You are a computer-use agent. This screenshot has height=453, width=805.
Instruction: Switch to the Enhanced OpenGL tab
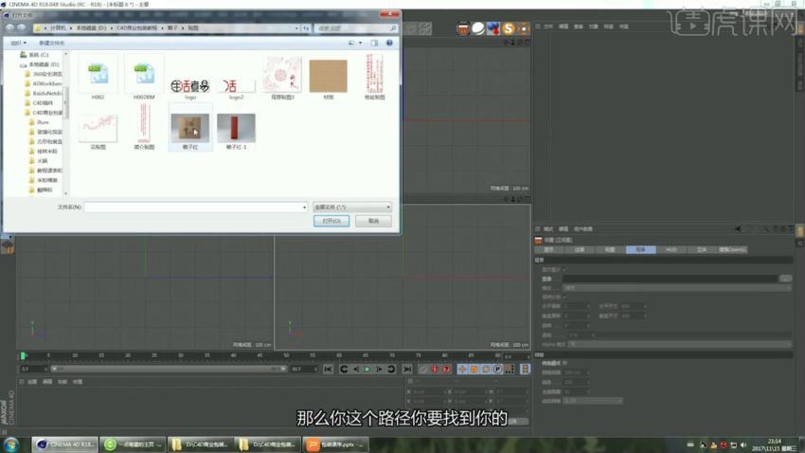[732, 249]
